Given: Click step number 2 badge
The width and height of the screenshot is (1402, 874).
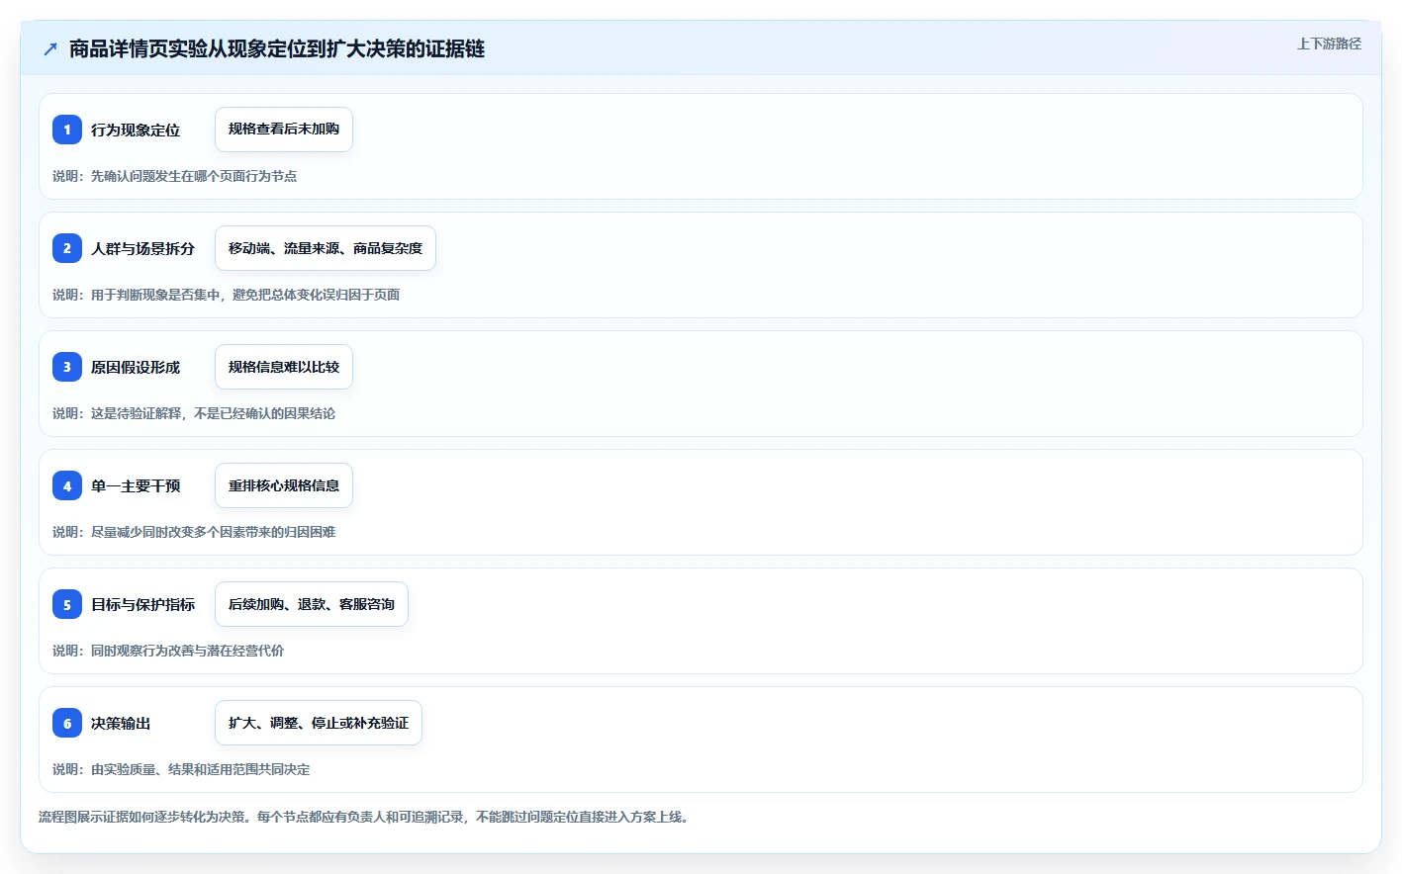Looking at the screenshot, I should 67,248.
